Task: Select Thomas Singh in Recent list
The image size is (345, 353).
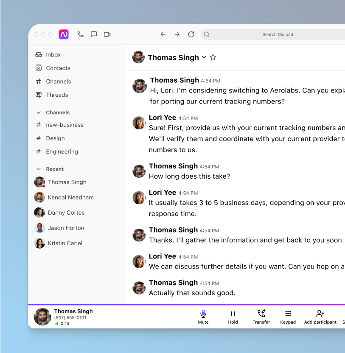Action: tap(67, 182)
